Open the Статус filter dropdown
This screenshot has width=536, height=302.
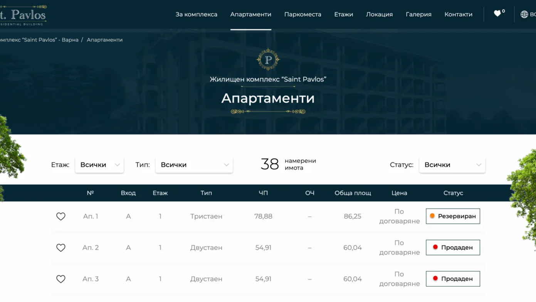452,165
